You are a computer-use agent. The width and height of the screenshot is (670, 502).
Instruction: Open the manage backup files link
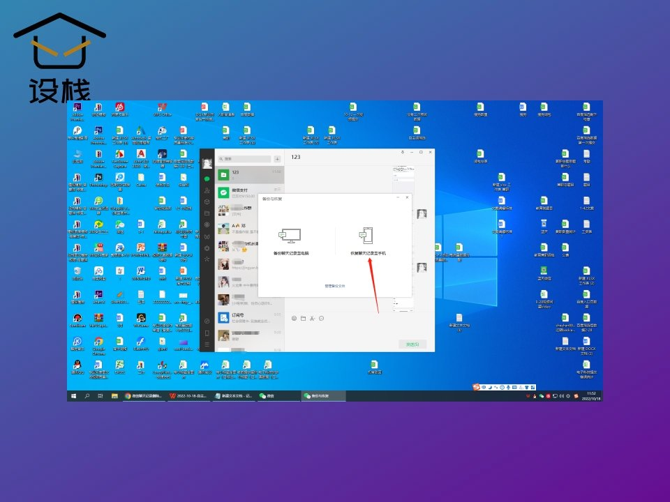(x=334, y=286)
